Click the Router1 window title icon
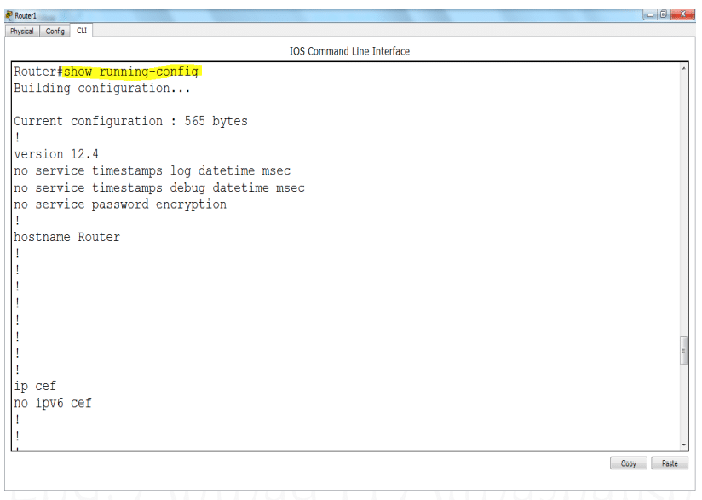 (x=9, y=15)
